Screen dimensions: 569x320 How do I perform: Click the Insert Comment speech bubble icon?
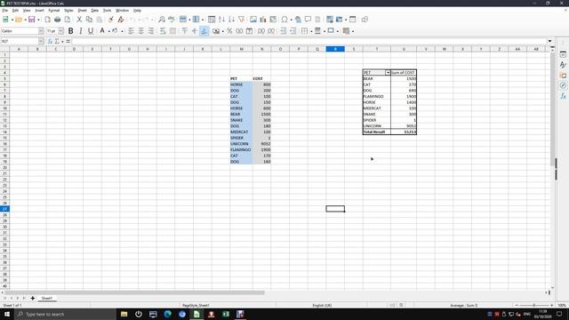pos(308,20)
